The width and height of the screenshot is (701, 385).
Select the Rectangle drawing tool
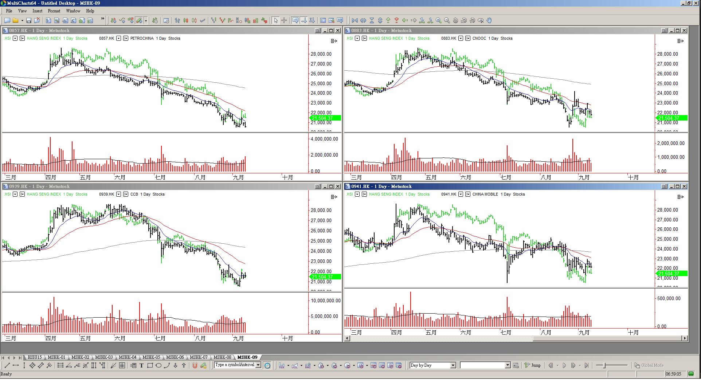pyautogui.click(x=150, y=365)
